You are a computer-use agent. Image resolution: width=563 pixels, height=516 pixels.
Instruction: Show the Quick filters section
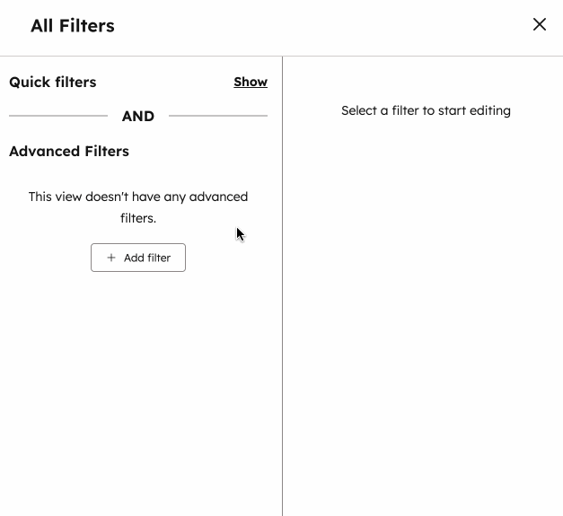point(251,82)
